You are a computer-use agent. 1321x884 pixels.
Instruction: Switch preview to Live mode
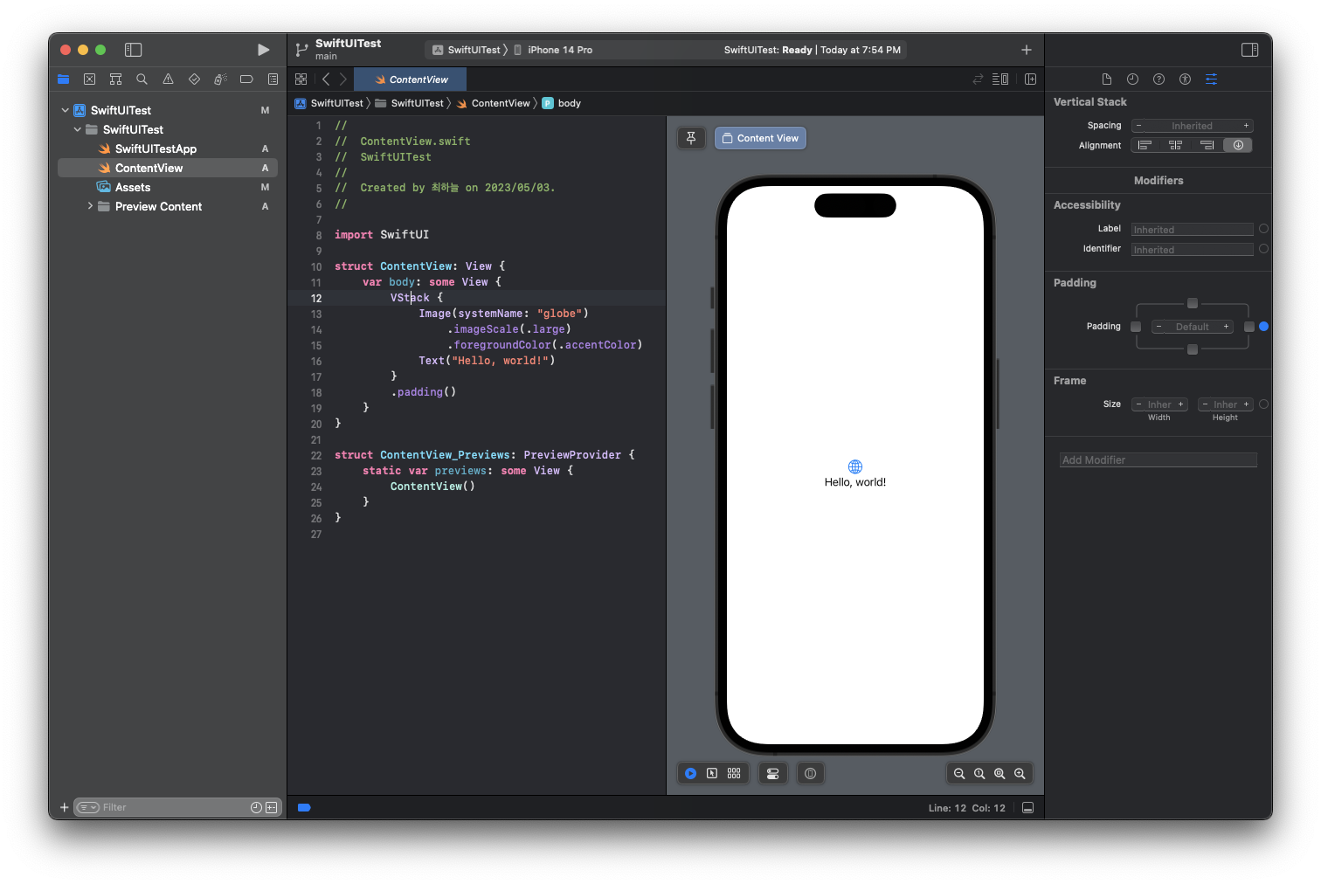[690, 773]
